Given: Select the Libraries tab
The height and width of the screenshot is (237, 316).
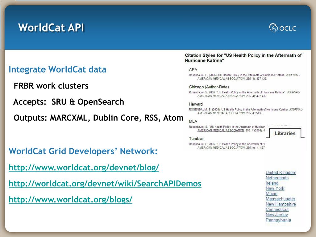Looking at the screenshot, I should [285, 133].
